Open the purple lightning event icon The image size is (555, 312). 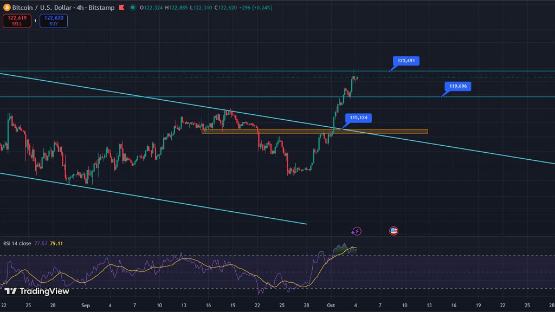tap(357, 231)
